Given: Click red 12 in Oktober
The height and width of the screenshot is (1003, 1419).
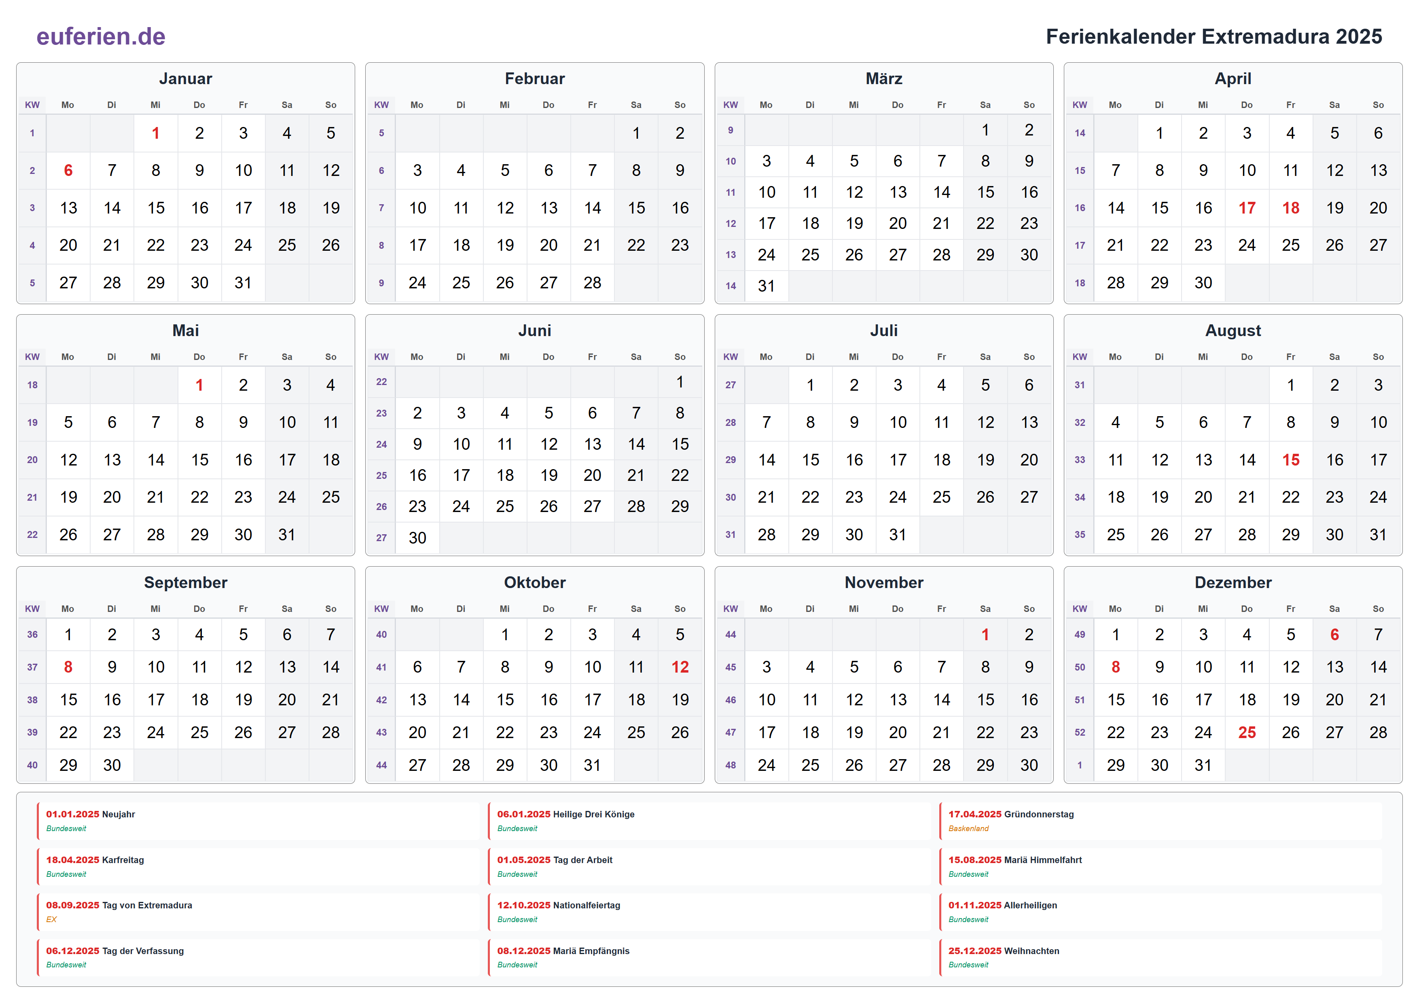Looking at the screenshot, I should pyautogui.click(x=680, y=667).
